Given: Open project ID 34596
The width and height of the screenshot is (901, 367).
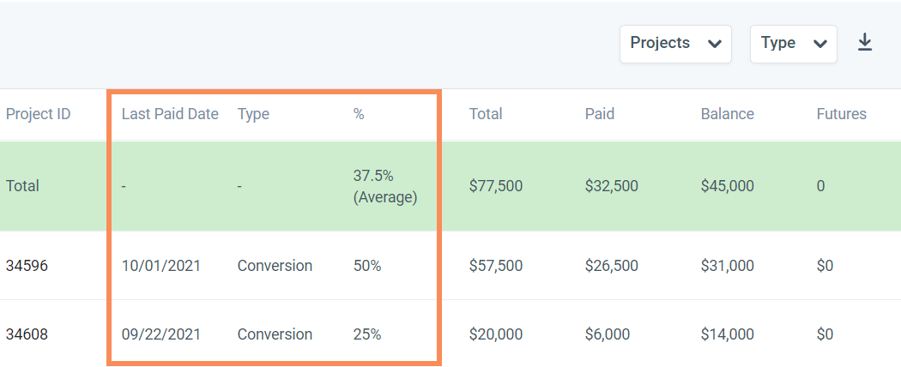Looking at the screenshot, I should pyautogui.click(x=27, y=266).
